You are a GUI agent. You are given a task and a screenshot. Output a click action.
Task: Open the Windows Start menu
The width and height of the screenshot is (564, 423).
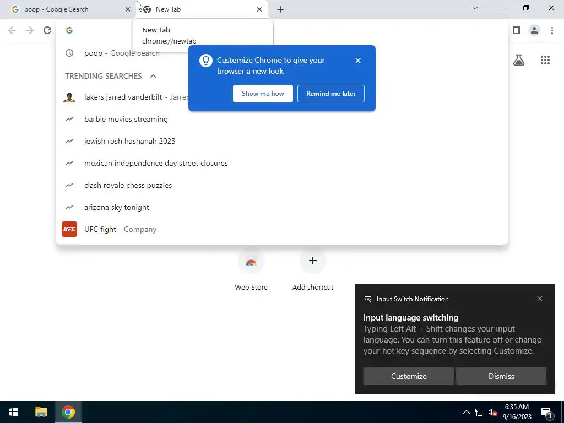[13, 412]
